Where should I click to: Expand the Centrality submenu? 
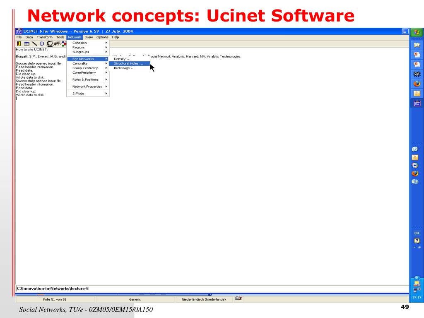tap(88, 63)
